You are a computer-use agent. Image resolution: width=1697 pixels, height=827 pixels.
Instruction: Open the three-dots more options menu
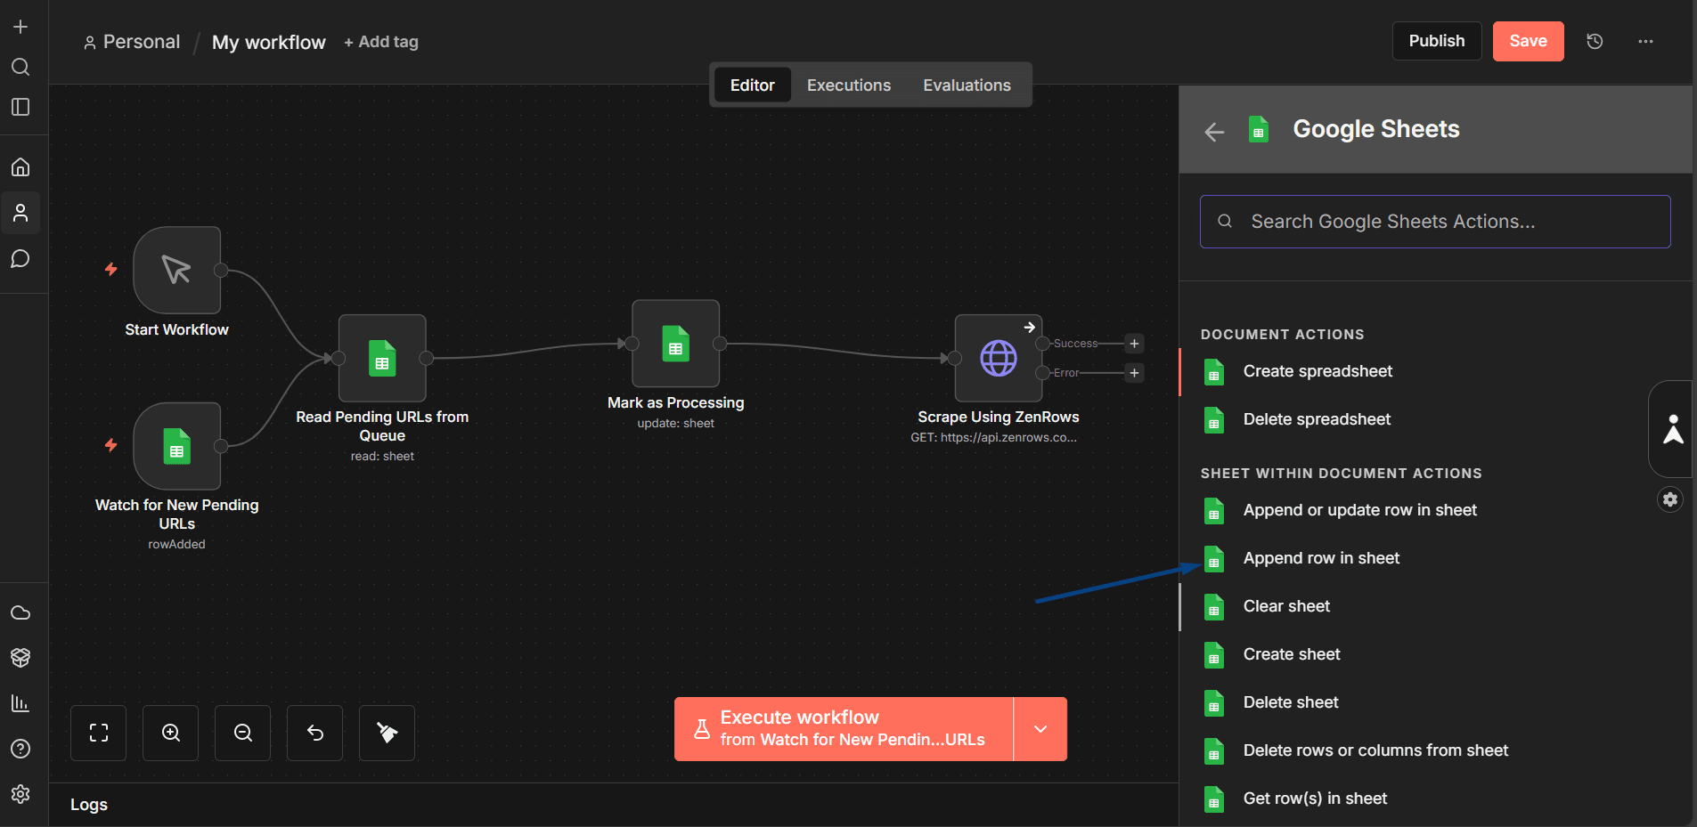1645,41
